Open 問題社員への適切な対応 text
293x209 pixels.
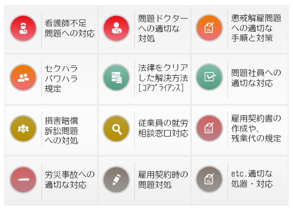(256, 78)
